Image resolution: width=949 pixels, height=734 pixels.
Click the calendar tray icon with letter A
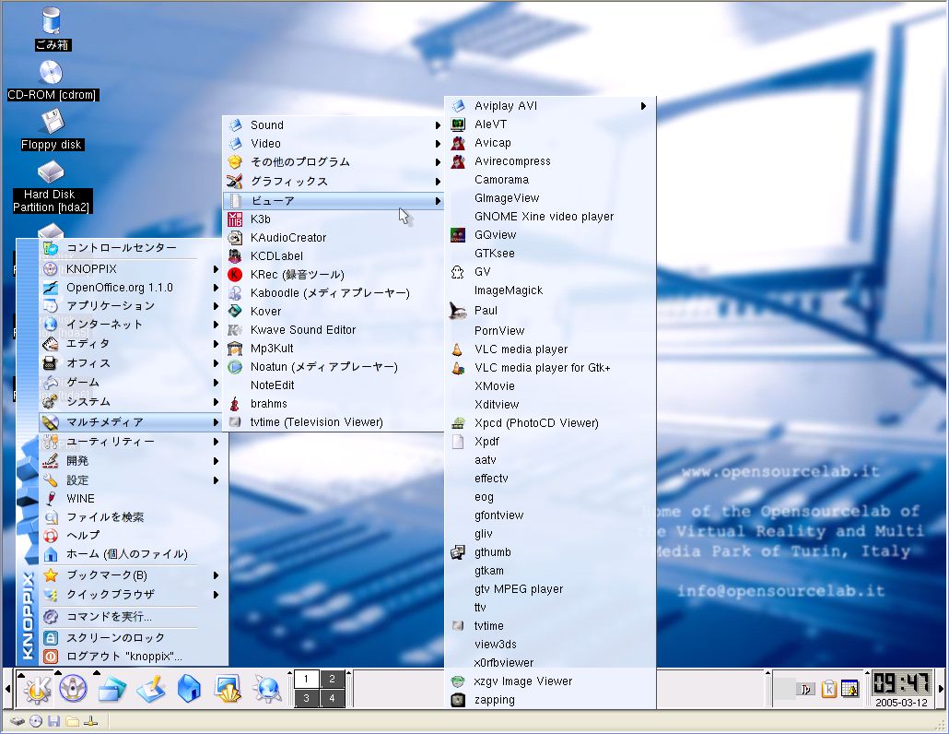pos(850,689)
